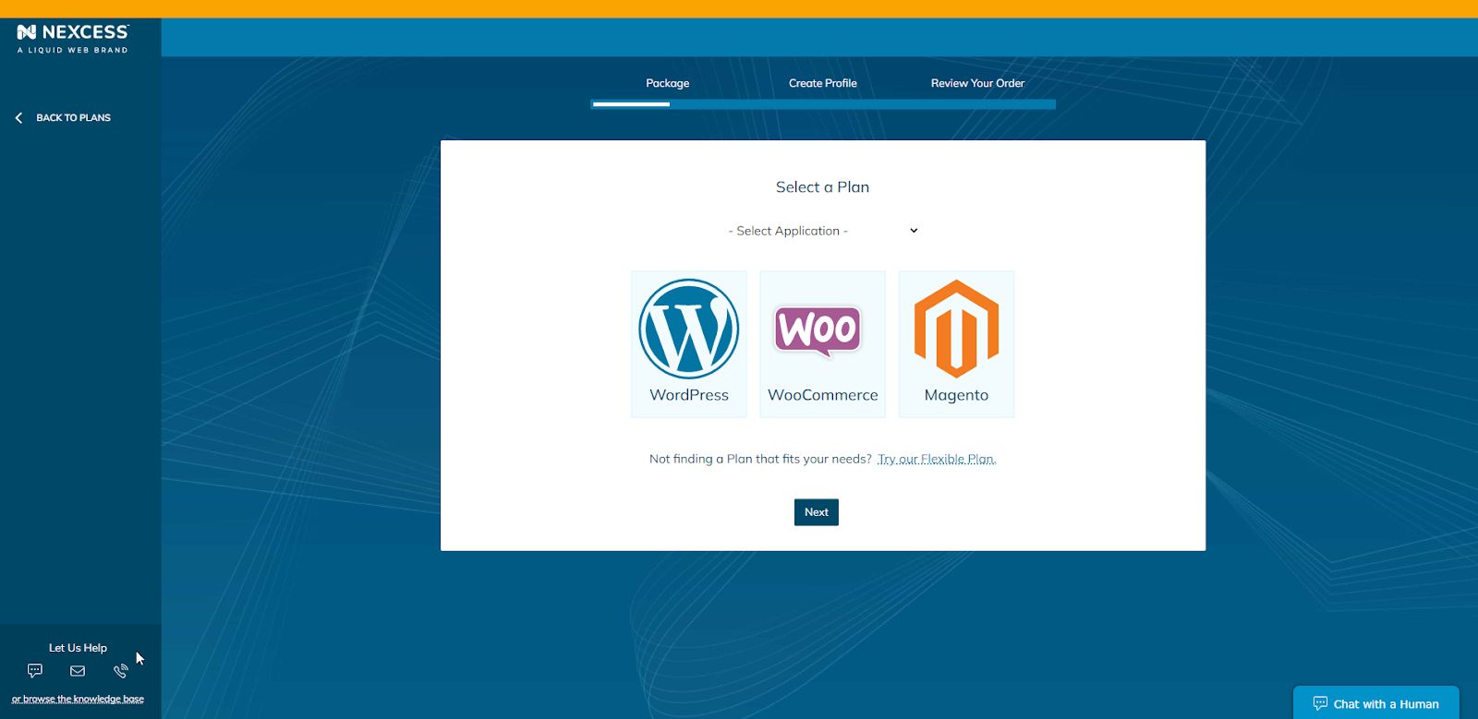The image size is (1478, 719).
Task: Choose the Magento plan card
Action: (956, 344)
